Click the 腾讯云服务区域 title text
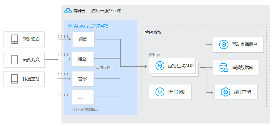The image size is (273, 126). pos(106,11)
